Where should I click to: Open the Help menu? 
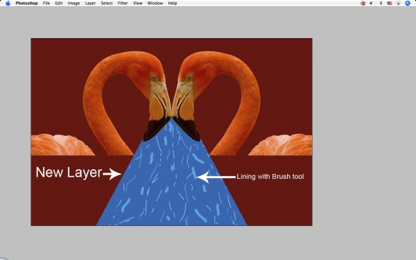tap(173, 3)
